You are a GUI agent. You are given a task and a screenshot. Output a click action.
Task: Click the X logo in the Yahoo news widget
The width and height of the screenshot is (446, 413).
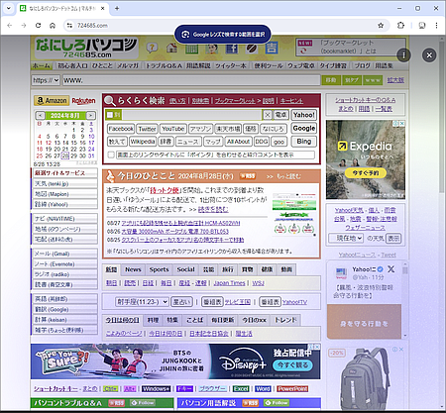391,269
